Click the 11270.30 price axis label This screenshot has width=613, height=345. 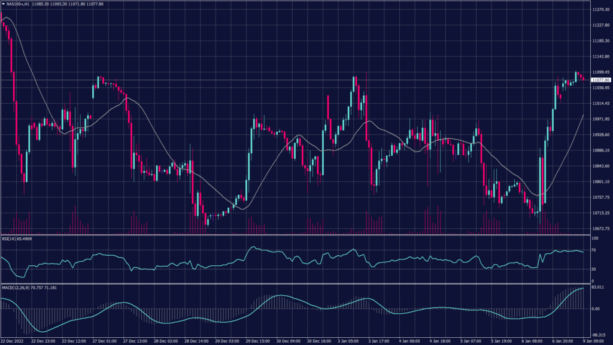pos(600,10)
